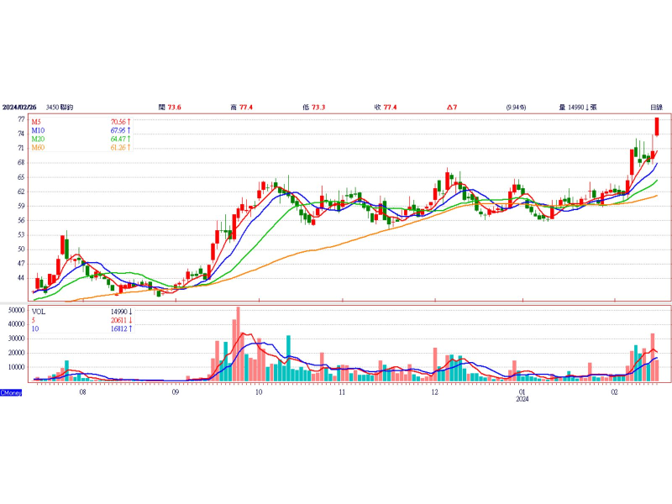Viewport: 672px width, 504px height.
Task: Select the M60 moving average legend
Action: 39,148
